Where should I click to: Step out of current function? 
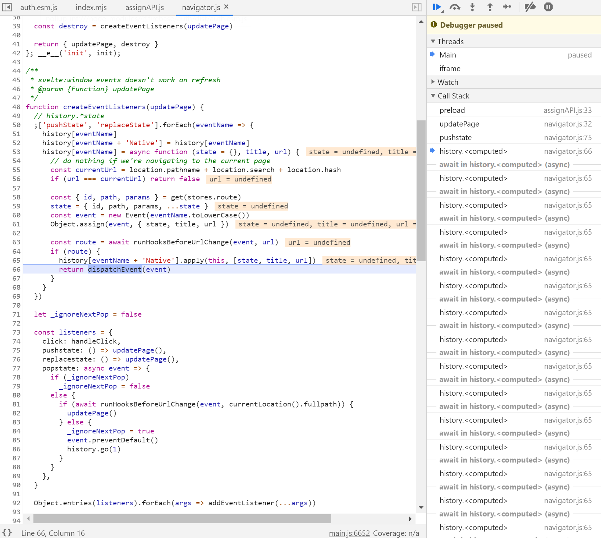[490, 7]
